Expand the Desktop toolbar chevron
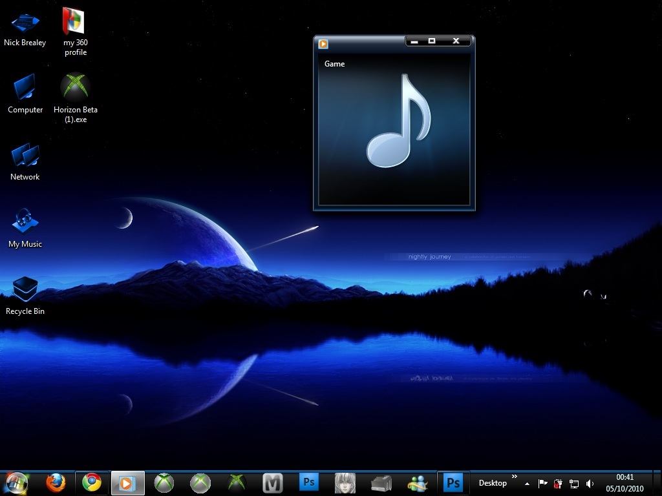 515,477
